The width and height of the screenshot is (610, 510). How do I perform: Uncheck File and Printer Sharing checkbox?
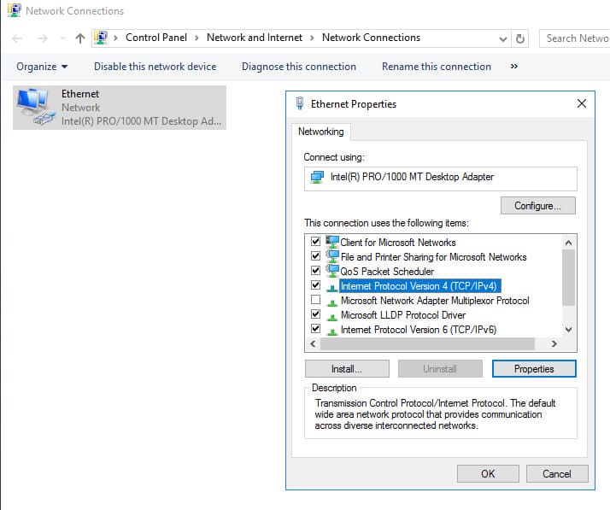(x=315, y=256)
